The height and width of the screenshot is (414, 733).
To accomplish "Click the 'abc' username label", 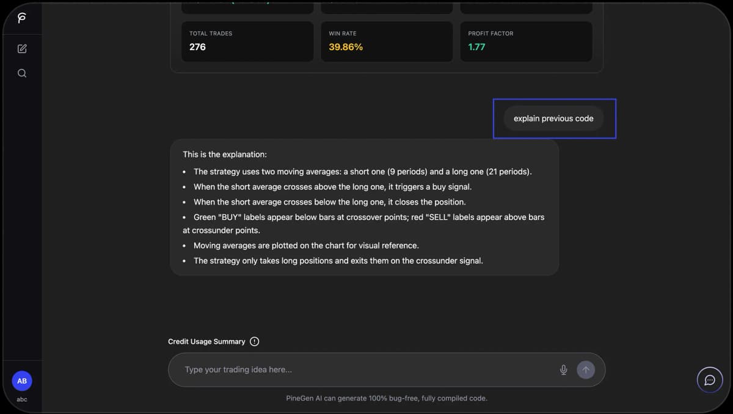I will (22, 399).
